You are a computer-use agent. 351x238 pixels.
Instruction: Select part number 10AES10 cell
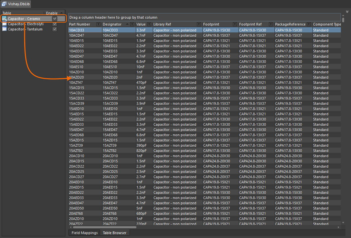click(x=85, y=67)
